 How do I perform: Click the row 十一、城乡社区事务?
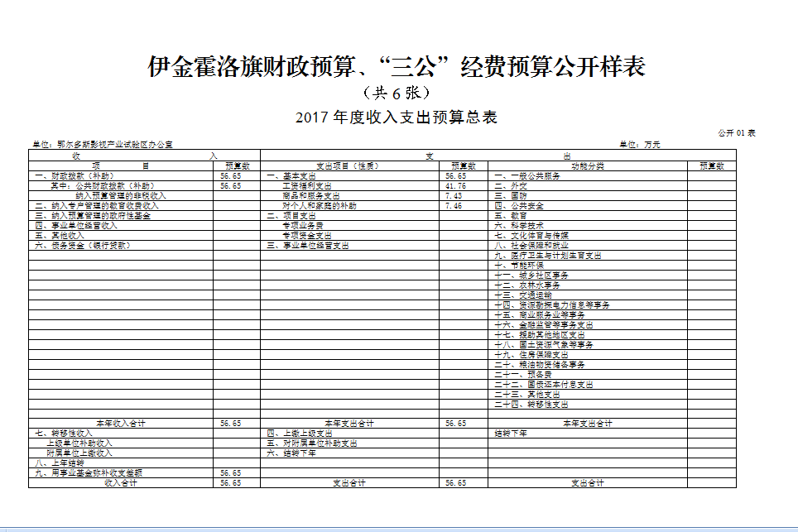coord(587,276)
